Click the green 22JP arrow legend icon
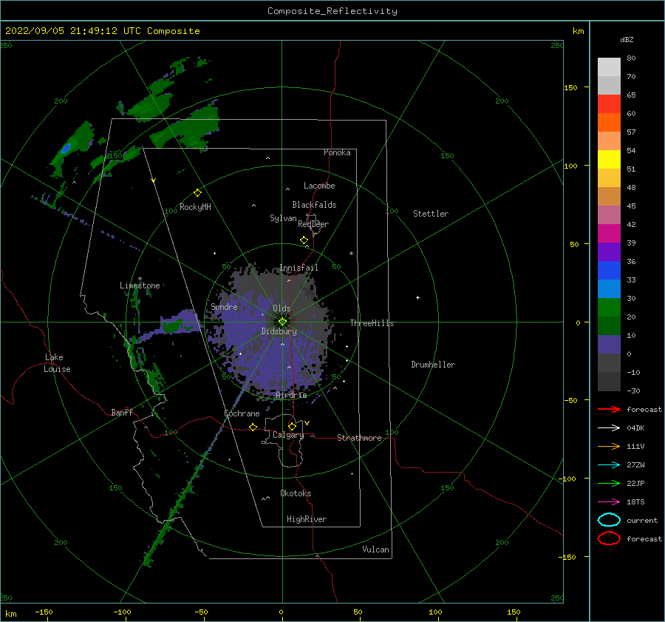 coord(609,483)
